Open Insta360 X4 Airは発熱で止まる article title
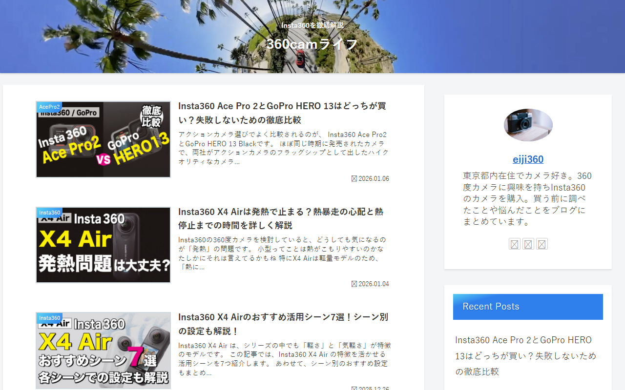The image size is (625, 390). (281, 218)
